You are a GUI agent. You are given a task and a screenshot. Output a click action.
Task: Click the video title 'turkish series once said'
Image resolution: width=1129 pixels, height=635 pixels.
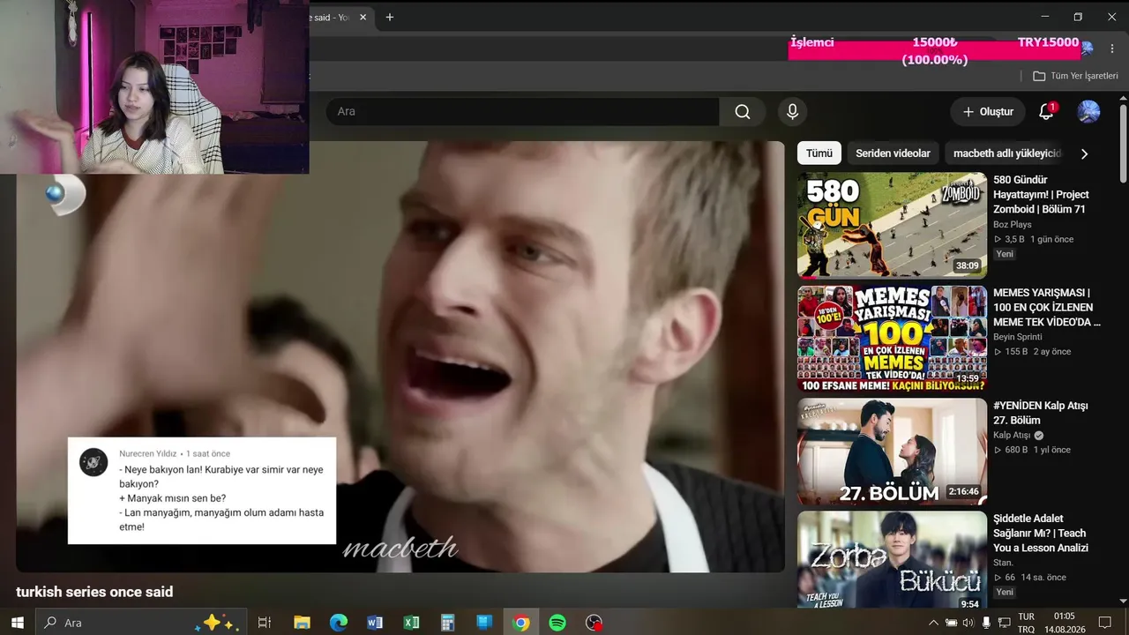(94, 592)
